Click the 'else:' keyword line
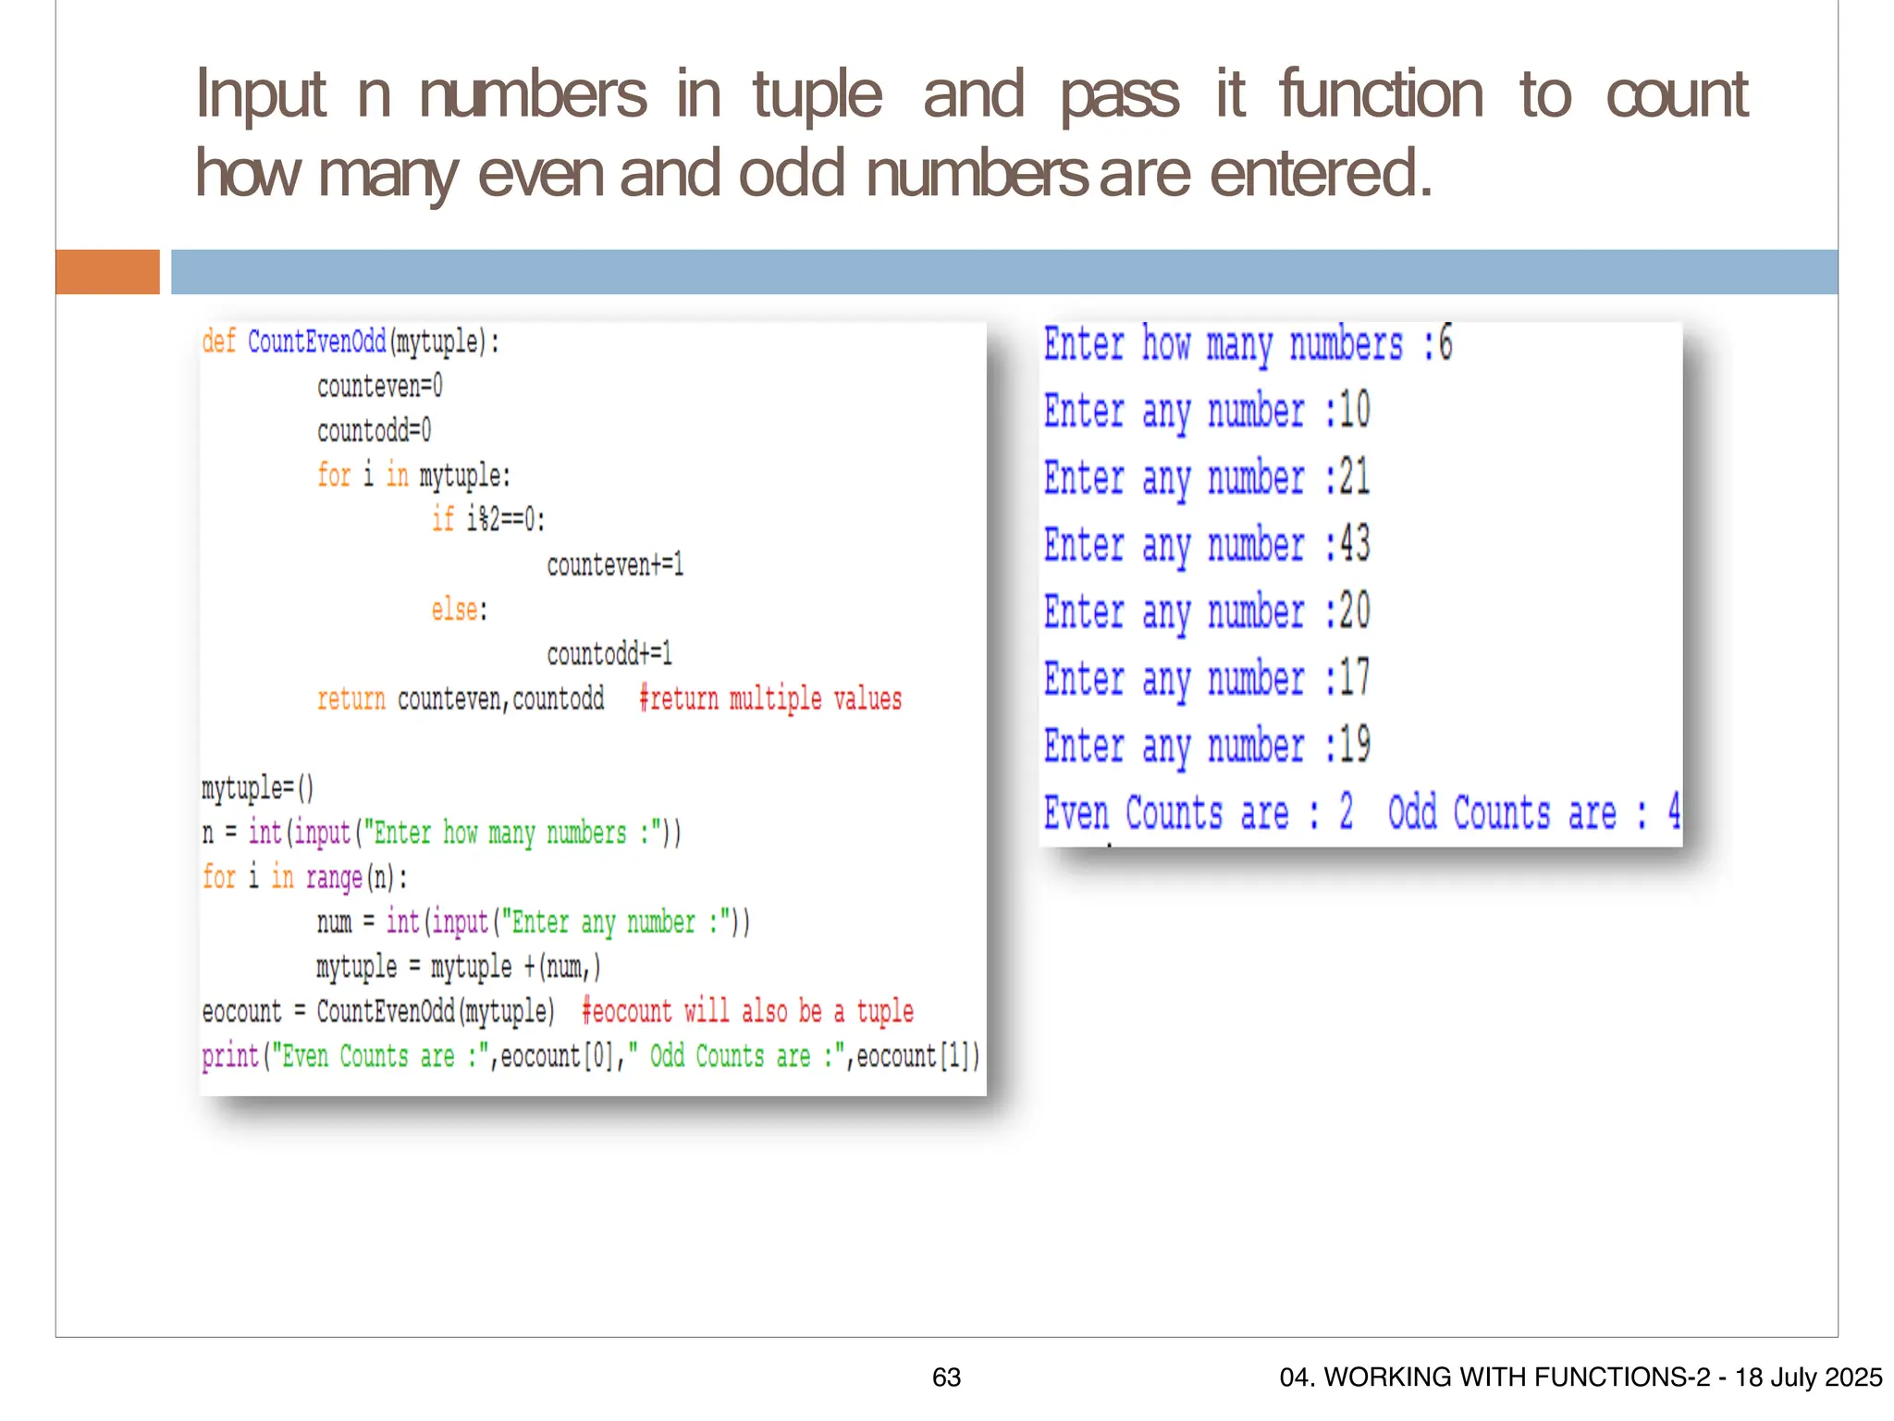This screenshot has height=1421, width=1894. pos(460,610)
